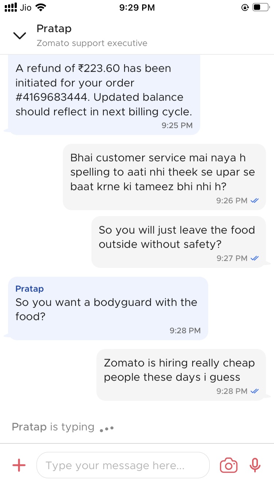Viewport: 274px width, 487px height.
Task: Select the refund of ₹223.60 message
Action: (104, 90)
